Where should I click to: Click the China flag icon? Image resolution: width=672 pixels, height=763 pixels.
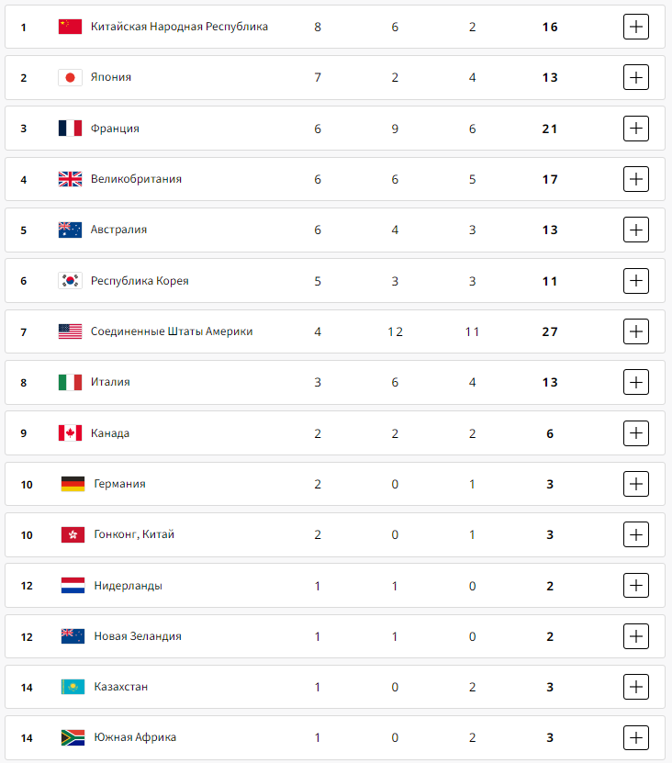[x=70, y=27]
